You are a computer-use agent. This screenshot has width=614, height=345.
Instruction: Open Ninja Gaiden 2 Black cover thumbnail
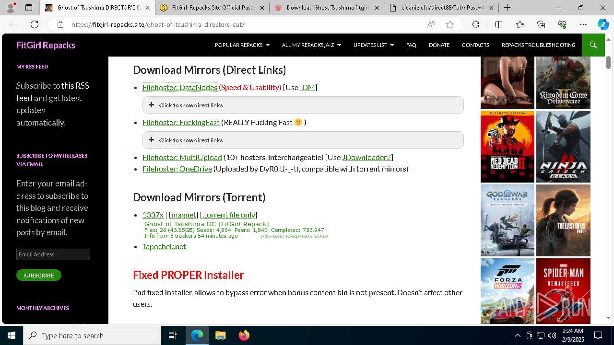point(563,147)
